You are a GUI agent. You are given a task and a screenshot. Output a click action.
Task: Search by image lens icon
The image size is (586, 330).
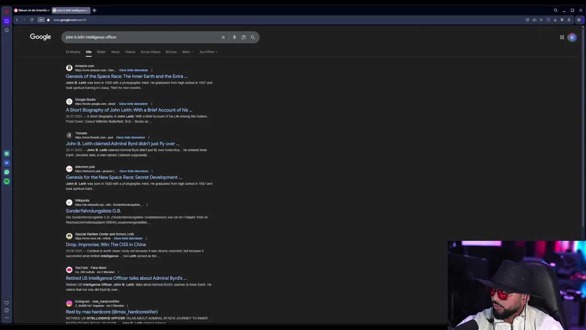click(x=244, y=37)
